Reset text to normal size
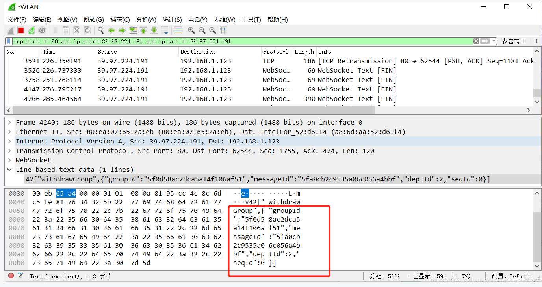The height and width of the screenshot is (287, 542). (x=213, y=30)
